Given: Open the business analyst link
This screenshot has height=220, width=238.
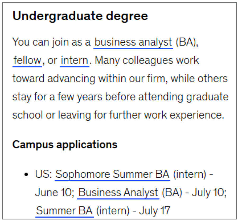Looking at the screenshot, I should [x=133, y=42].
